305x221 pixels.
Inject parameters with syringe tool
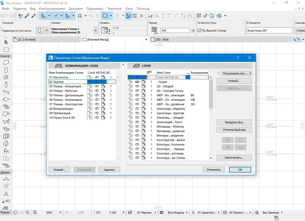point(34,16)
